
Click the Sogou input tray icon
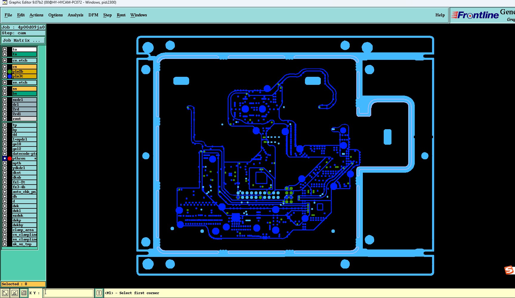509,270
